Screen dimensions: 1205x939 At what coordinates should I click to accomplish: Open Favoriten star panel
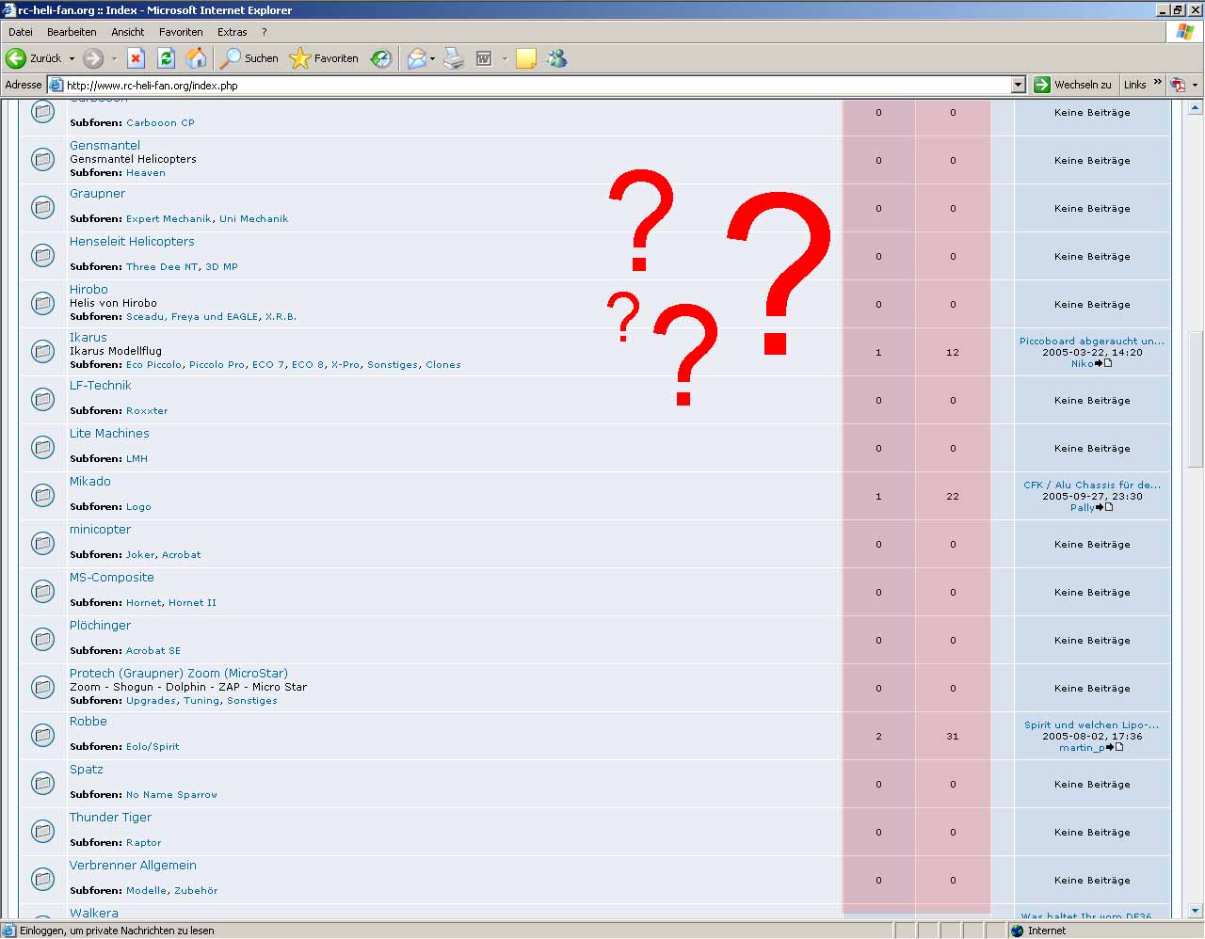(324, 58)
